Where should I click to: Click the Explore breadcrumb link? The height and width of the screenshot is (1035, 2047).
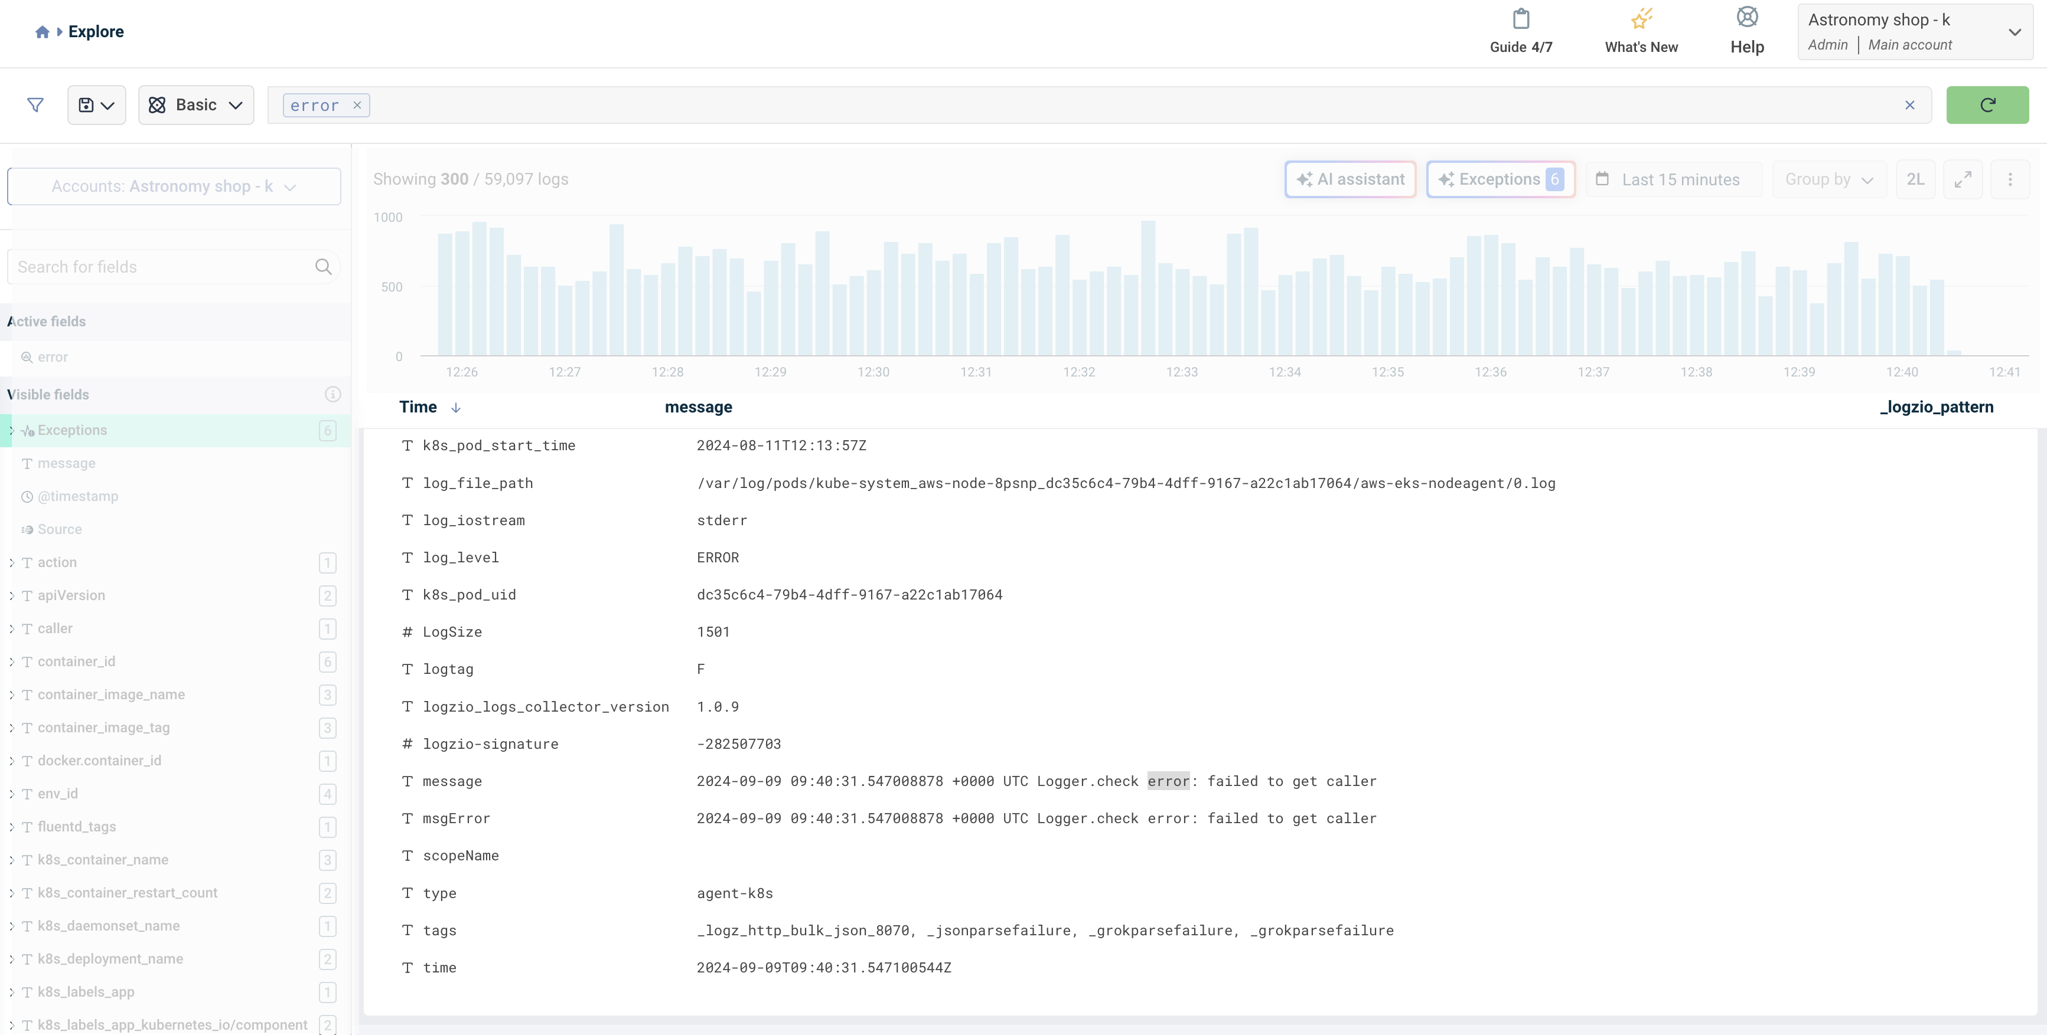click(95, 32)
